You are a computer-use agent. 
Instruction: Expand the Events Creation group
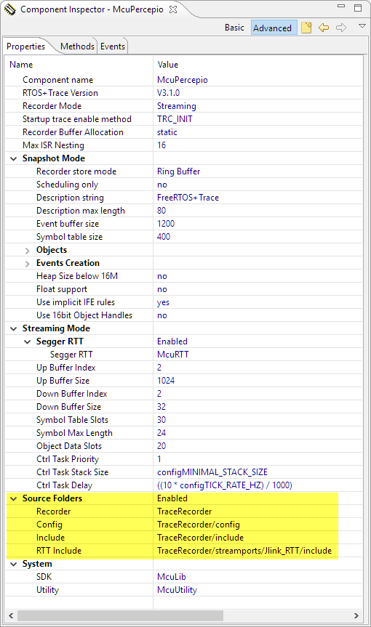tap(27, 264)
